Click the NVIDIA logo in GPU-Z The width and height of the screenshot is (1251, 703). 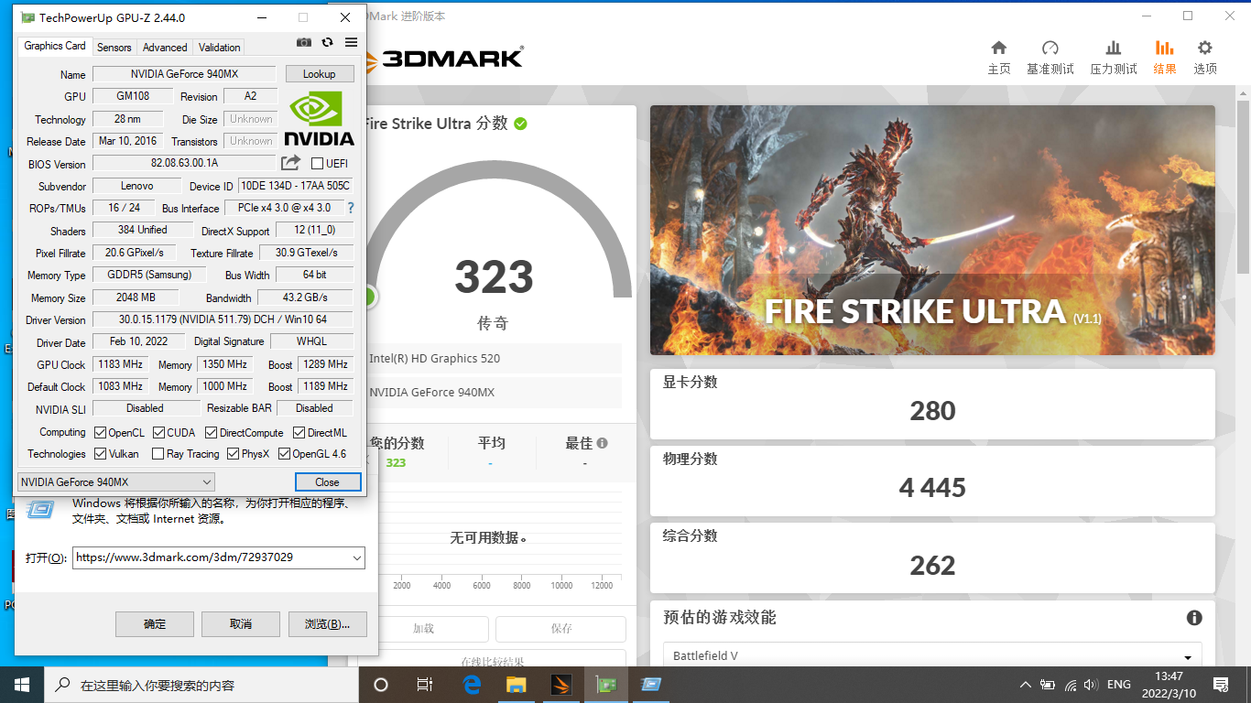coord(319,118)
